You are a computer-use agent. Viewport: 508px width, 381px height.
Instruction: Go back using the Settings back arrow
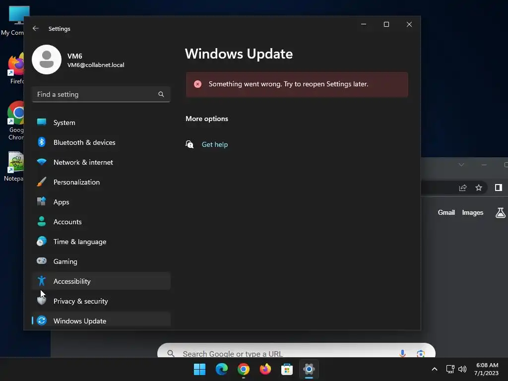point(36,28)
